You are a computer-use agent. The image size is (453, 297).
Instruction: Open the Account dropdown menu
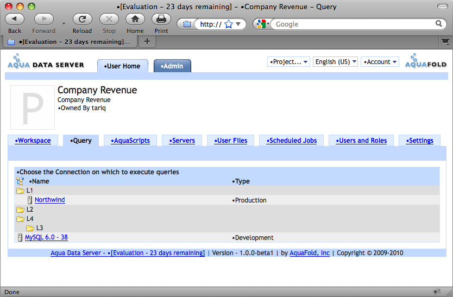point(380,62)
